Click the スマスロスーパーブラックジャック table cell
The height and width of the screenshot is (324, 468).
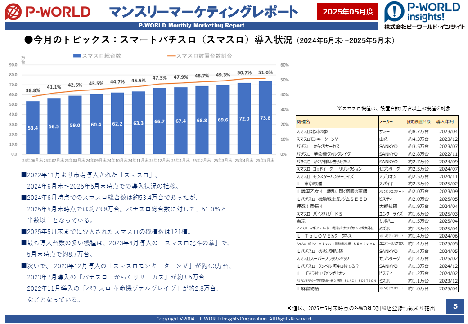337,259
